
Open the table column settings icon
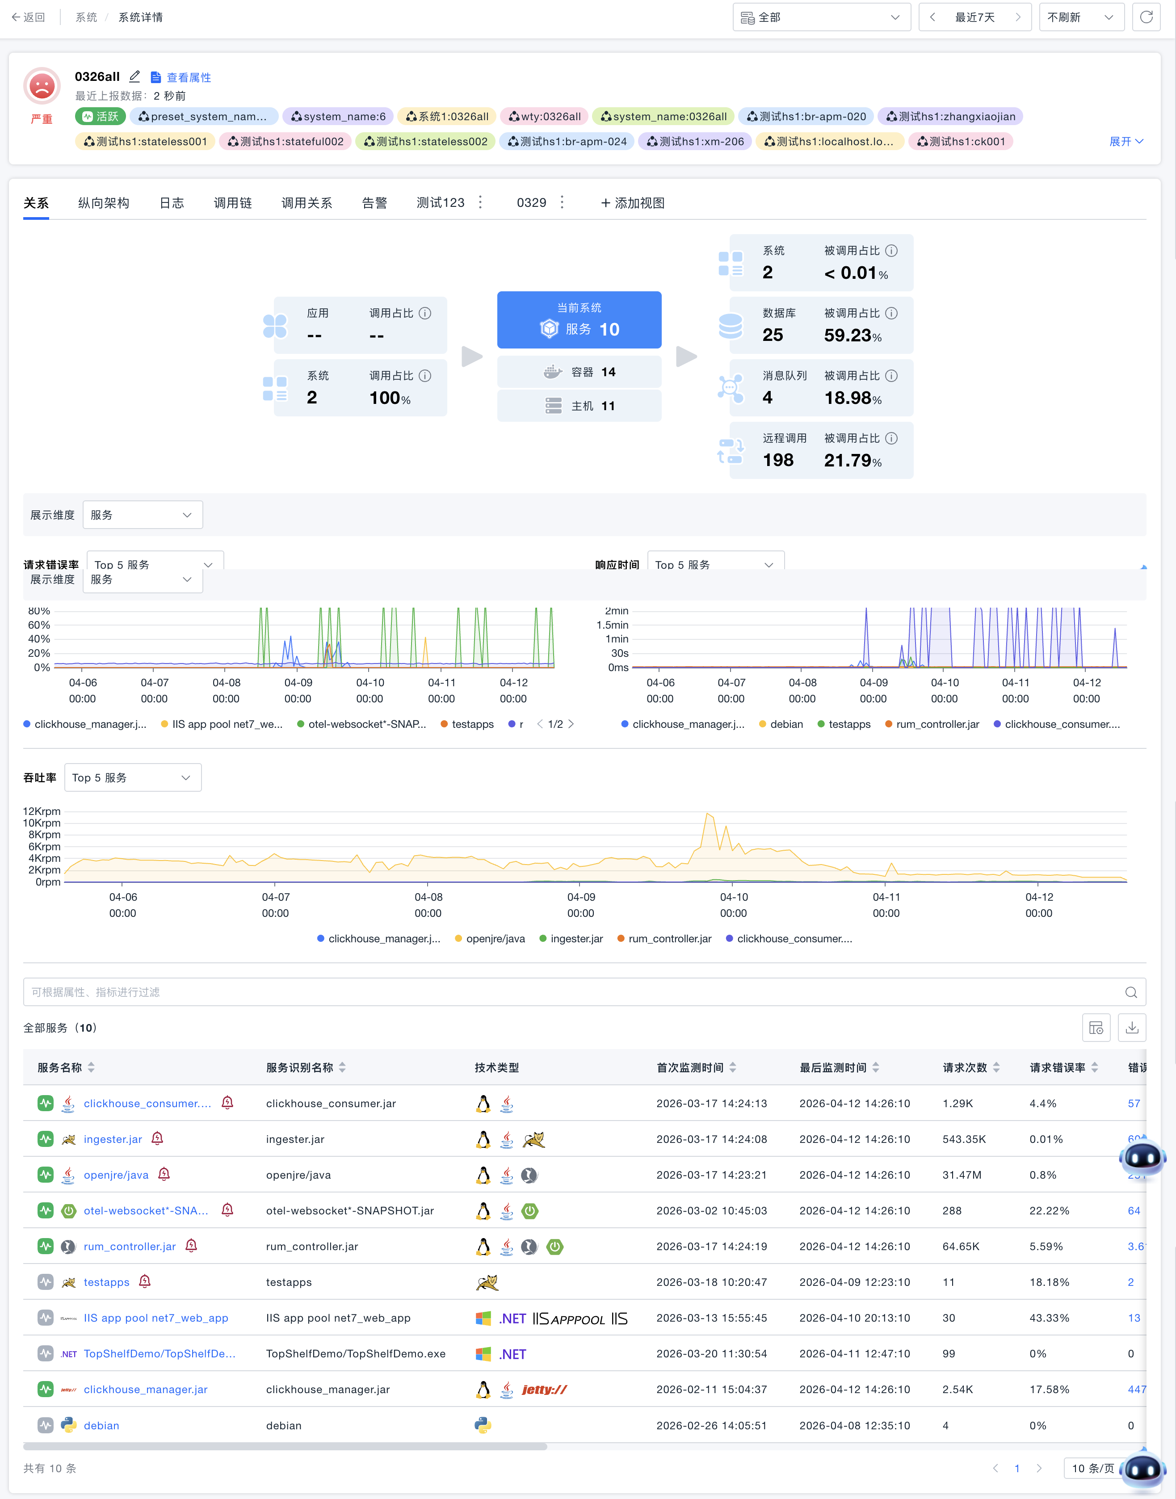pos(1096,1027)
